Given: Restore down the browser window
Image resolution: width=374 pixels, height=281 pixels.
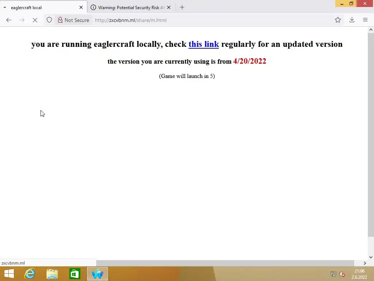Looking at the screenshot, I should tap(351, 4).
